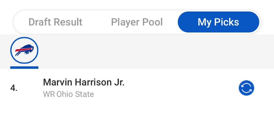
Task: Open Marvin Harrison Jr. player name
Action: (x=84, y=82)
